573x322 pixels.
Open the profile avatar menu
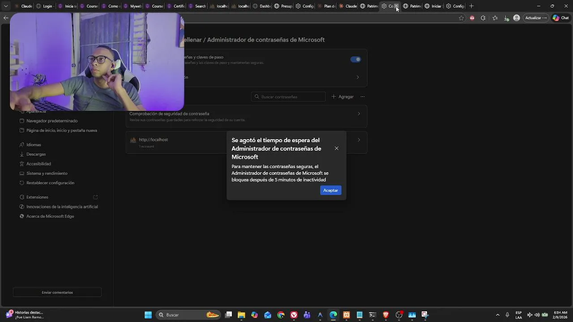pyautogui.click(x=517, y=18)
